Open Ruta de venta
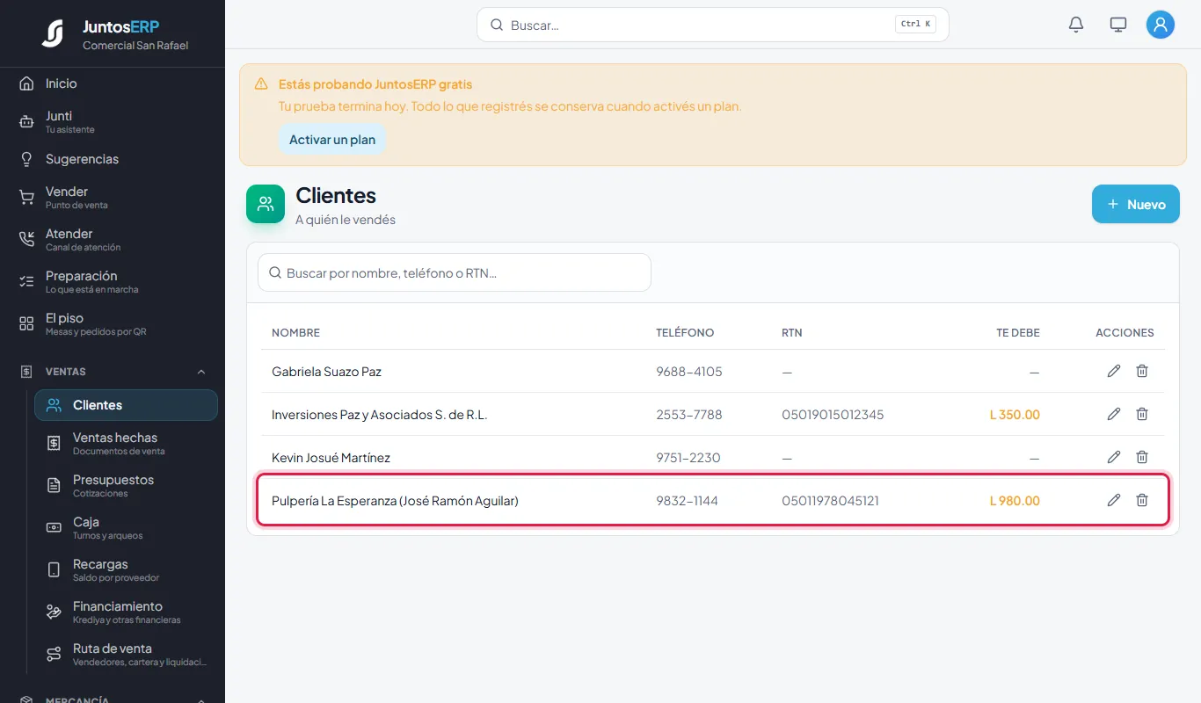The height and width of the screenshot is (703, 1201). click(x=126, y=655)
